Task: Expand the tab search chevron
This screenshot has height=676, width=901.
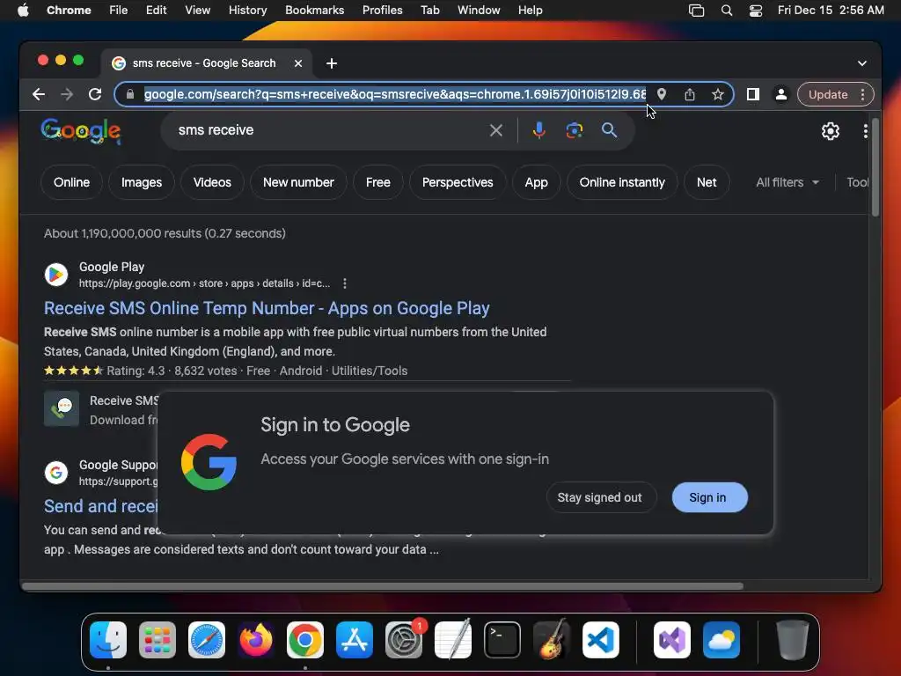Action: click(x=862, y=63)
